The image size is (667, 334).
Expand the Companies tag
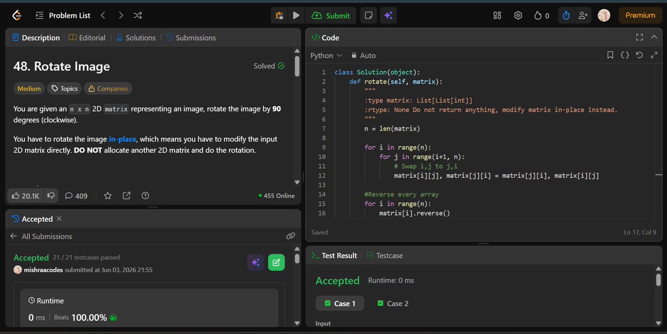pos(108,88)
